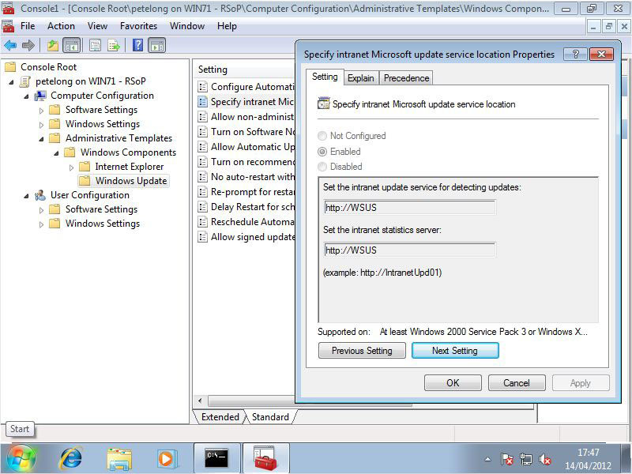Expand Software Settings under User Configuration

(x=42, y=209)
